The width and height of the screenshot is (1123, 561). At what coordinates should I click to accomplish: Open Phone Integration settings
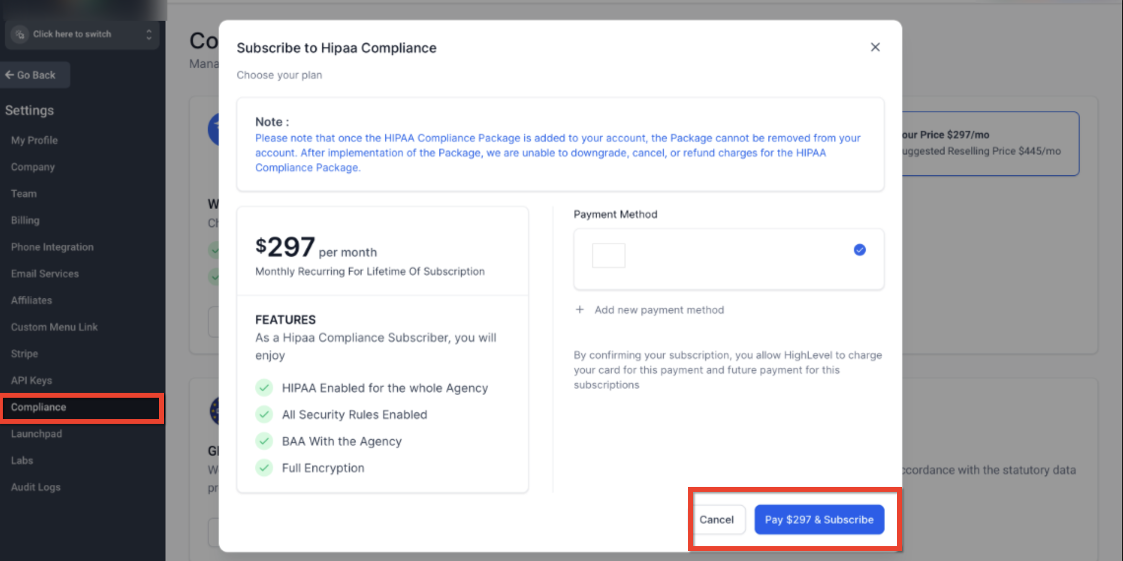52,247
